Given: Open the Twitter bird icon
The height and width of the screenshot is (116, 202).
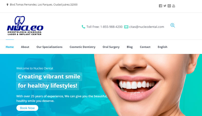Looking at the screenshot, I should [x=165, y=6].
